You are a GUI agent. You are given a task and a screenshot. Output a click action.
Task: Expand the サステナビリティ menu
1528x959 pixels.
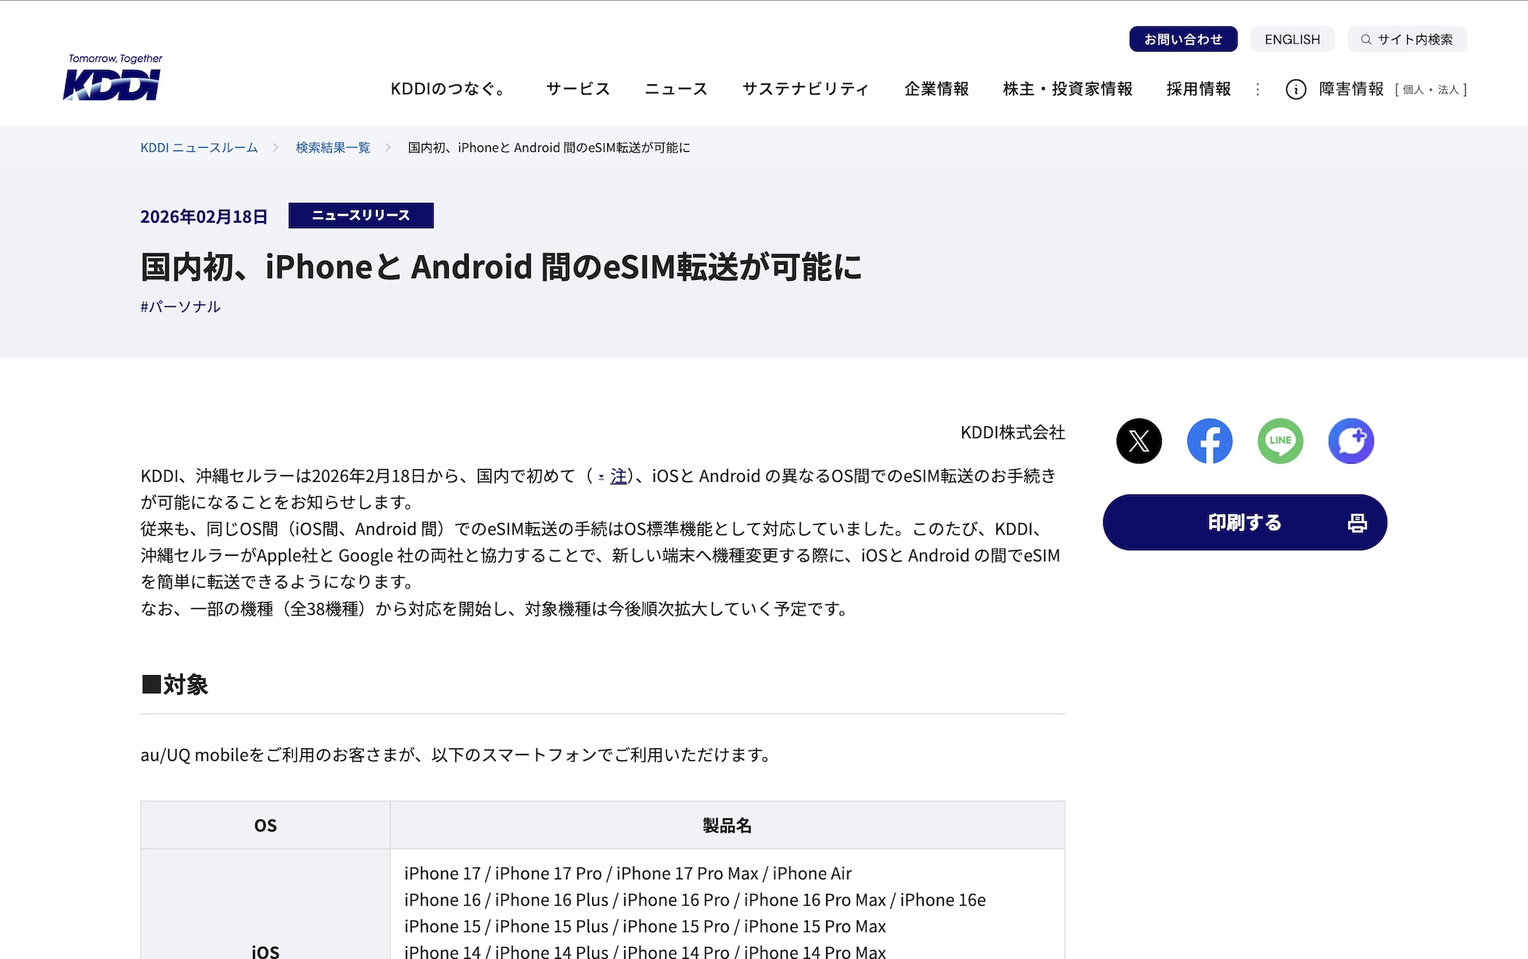805,89
